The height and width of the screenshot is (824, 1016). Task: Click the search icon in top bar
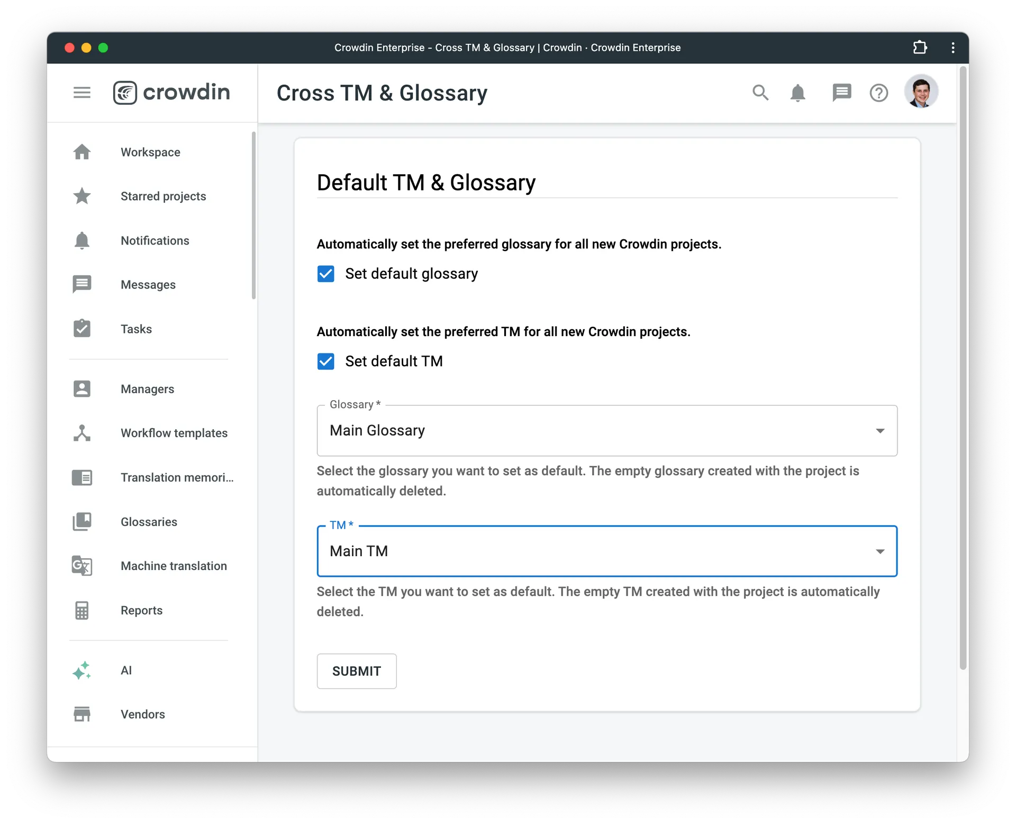[761, 93]
